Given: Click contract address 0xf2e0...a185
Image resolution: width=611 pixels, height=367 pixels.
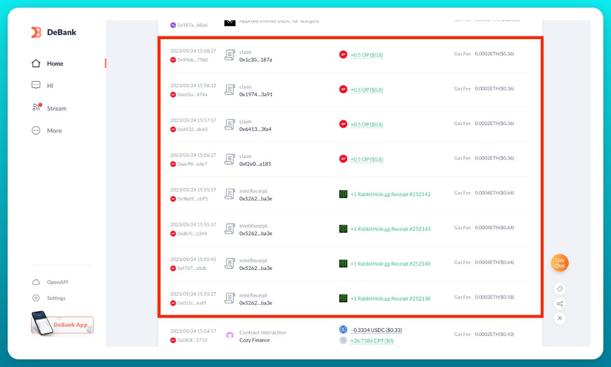Looking at the screenshot, I should tap(256, 164).
